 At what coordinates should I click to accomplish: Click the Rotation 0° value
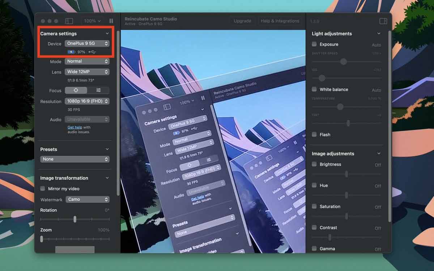(107, 210)
